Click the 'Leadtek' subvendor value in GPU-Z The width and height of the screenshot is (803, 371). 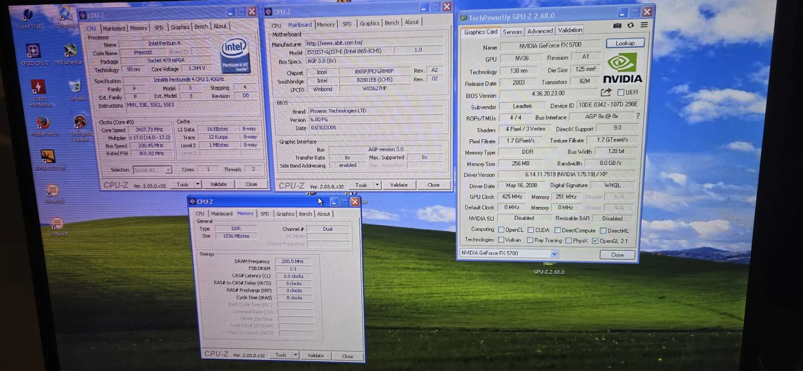[522, 106]
